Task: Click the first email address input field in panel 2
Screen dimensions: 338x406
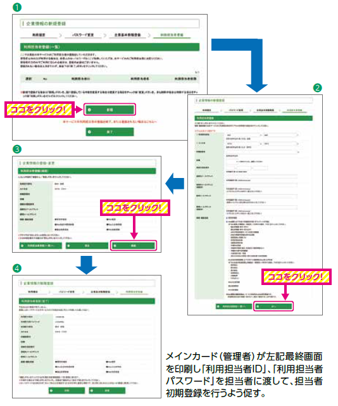Action: point(261,176)
